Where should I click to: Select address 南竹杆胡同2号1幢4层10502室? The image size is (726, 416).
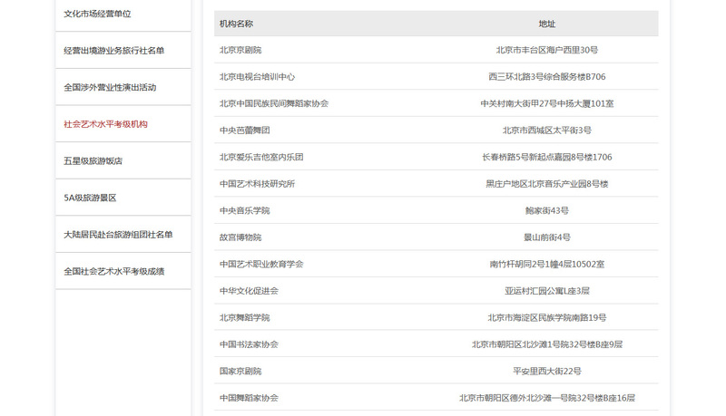(x=547, y=265)
